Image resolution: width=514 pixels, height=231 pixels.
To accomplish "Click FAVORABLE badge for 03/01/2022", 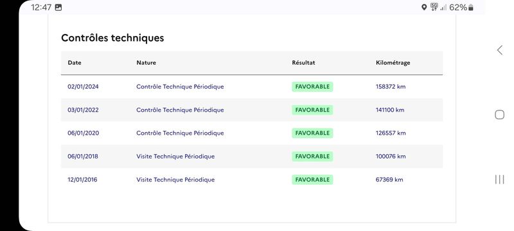I will [x=312, y=110].
